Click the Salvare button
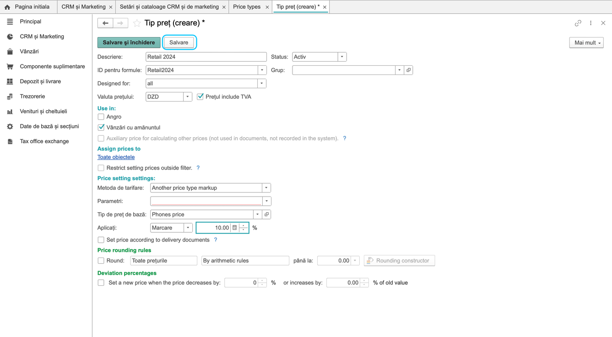 point(179,43)
